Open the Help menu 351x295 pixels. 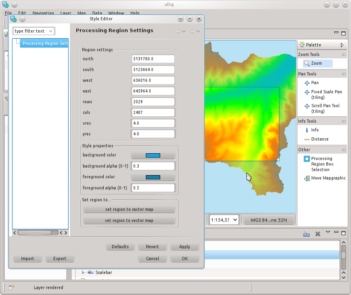pyautogui.click(x=135, y=13)
